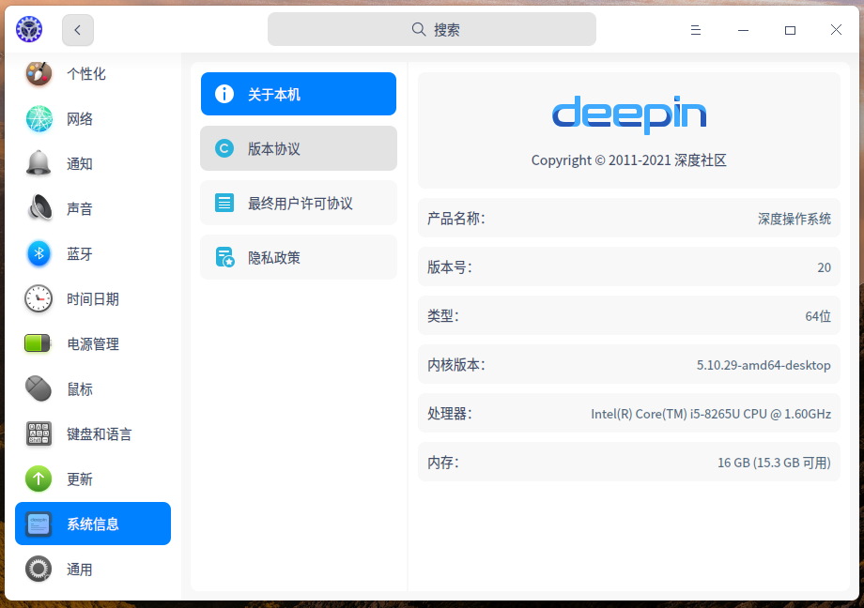Open 网络 settings label
This screenshot has height=608, width=864.
pos(80,119)
